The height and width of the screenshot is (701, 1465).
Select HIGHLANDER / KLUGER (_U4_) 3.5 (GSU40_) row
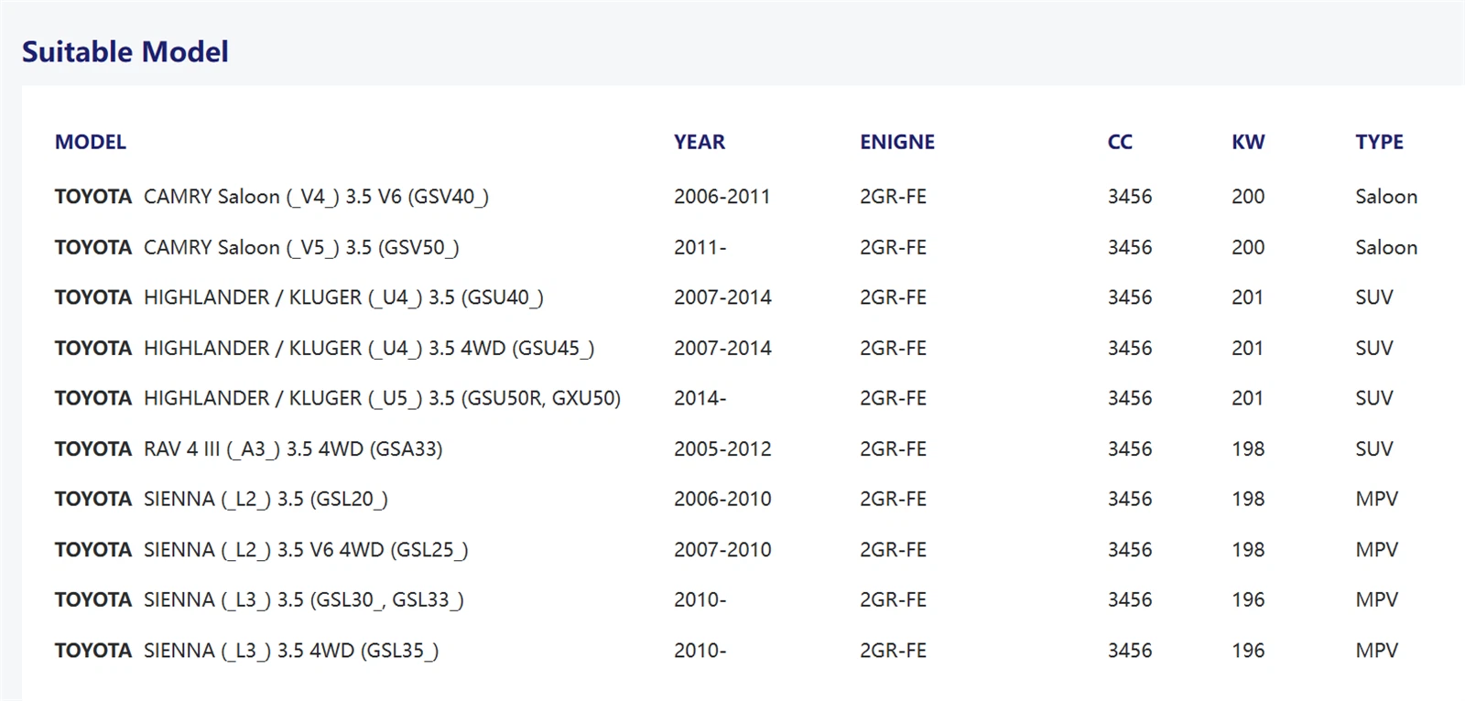tap(343, 297)
